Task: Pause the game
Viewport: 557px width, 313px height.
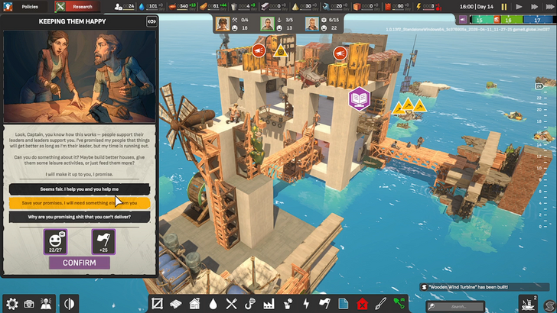Action: coord(503,7)
